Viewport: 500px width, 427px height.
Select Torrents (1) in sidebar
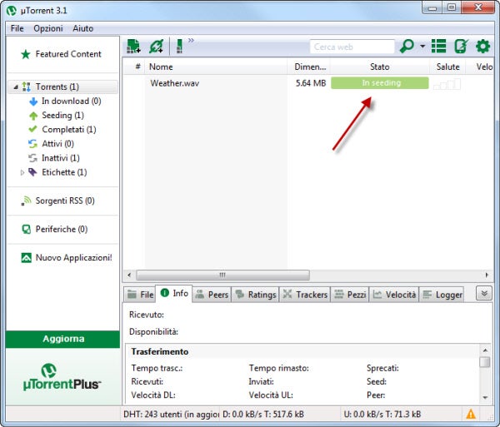62,87
